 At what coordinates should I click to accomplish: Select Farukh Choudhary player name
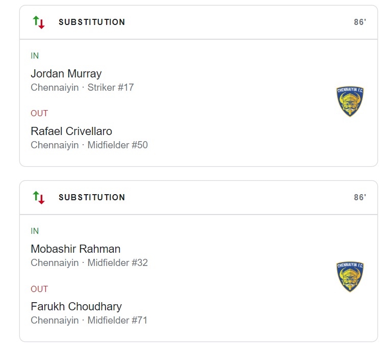76,307
